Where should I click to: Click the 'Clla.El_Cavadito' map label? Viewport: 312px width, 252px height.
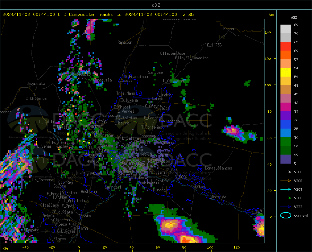[x=192, y=58]
